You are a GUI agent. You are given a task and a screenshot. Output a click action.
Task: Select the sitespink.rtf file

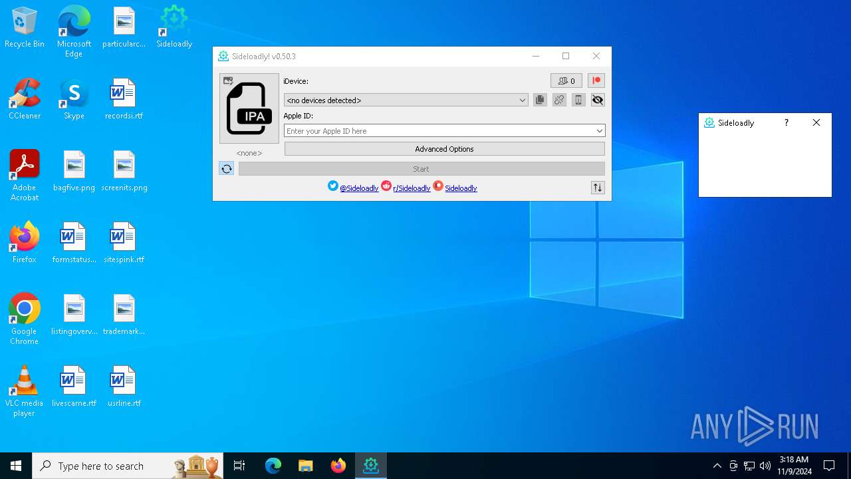pos(124,243)
